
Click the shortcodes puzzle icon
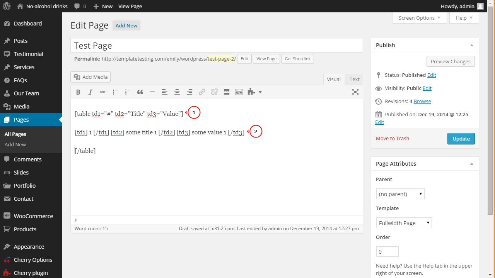pyautogui.click(x=251, y=92)
